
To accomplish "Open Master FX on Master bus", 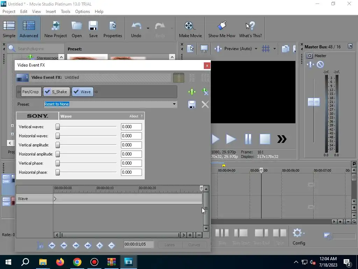I will pyautogui.click(x=310, y=64).
